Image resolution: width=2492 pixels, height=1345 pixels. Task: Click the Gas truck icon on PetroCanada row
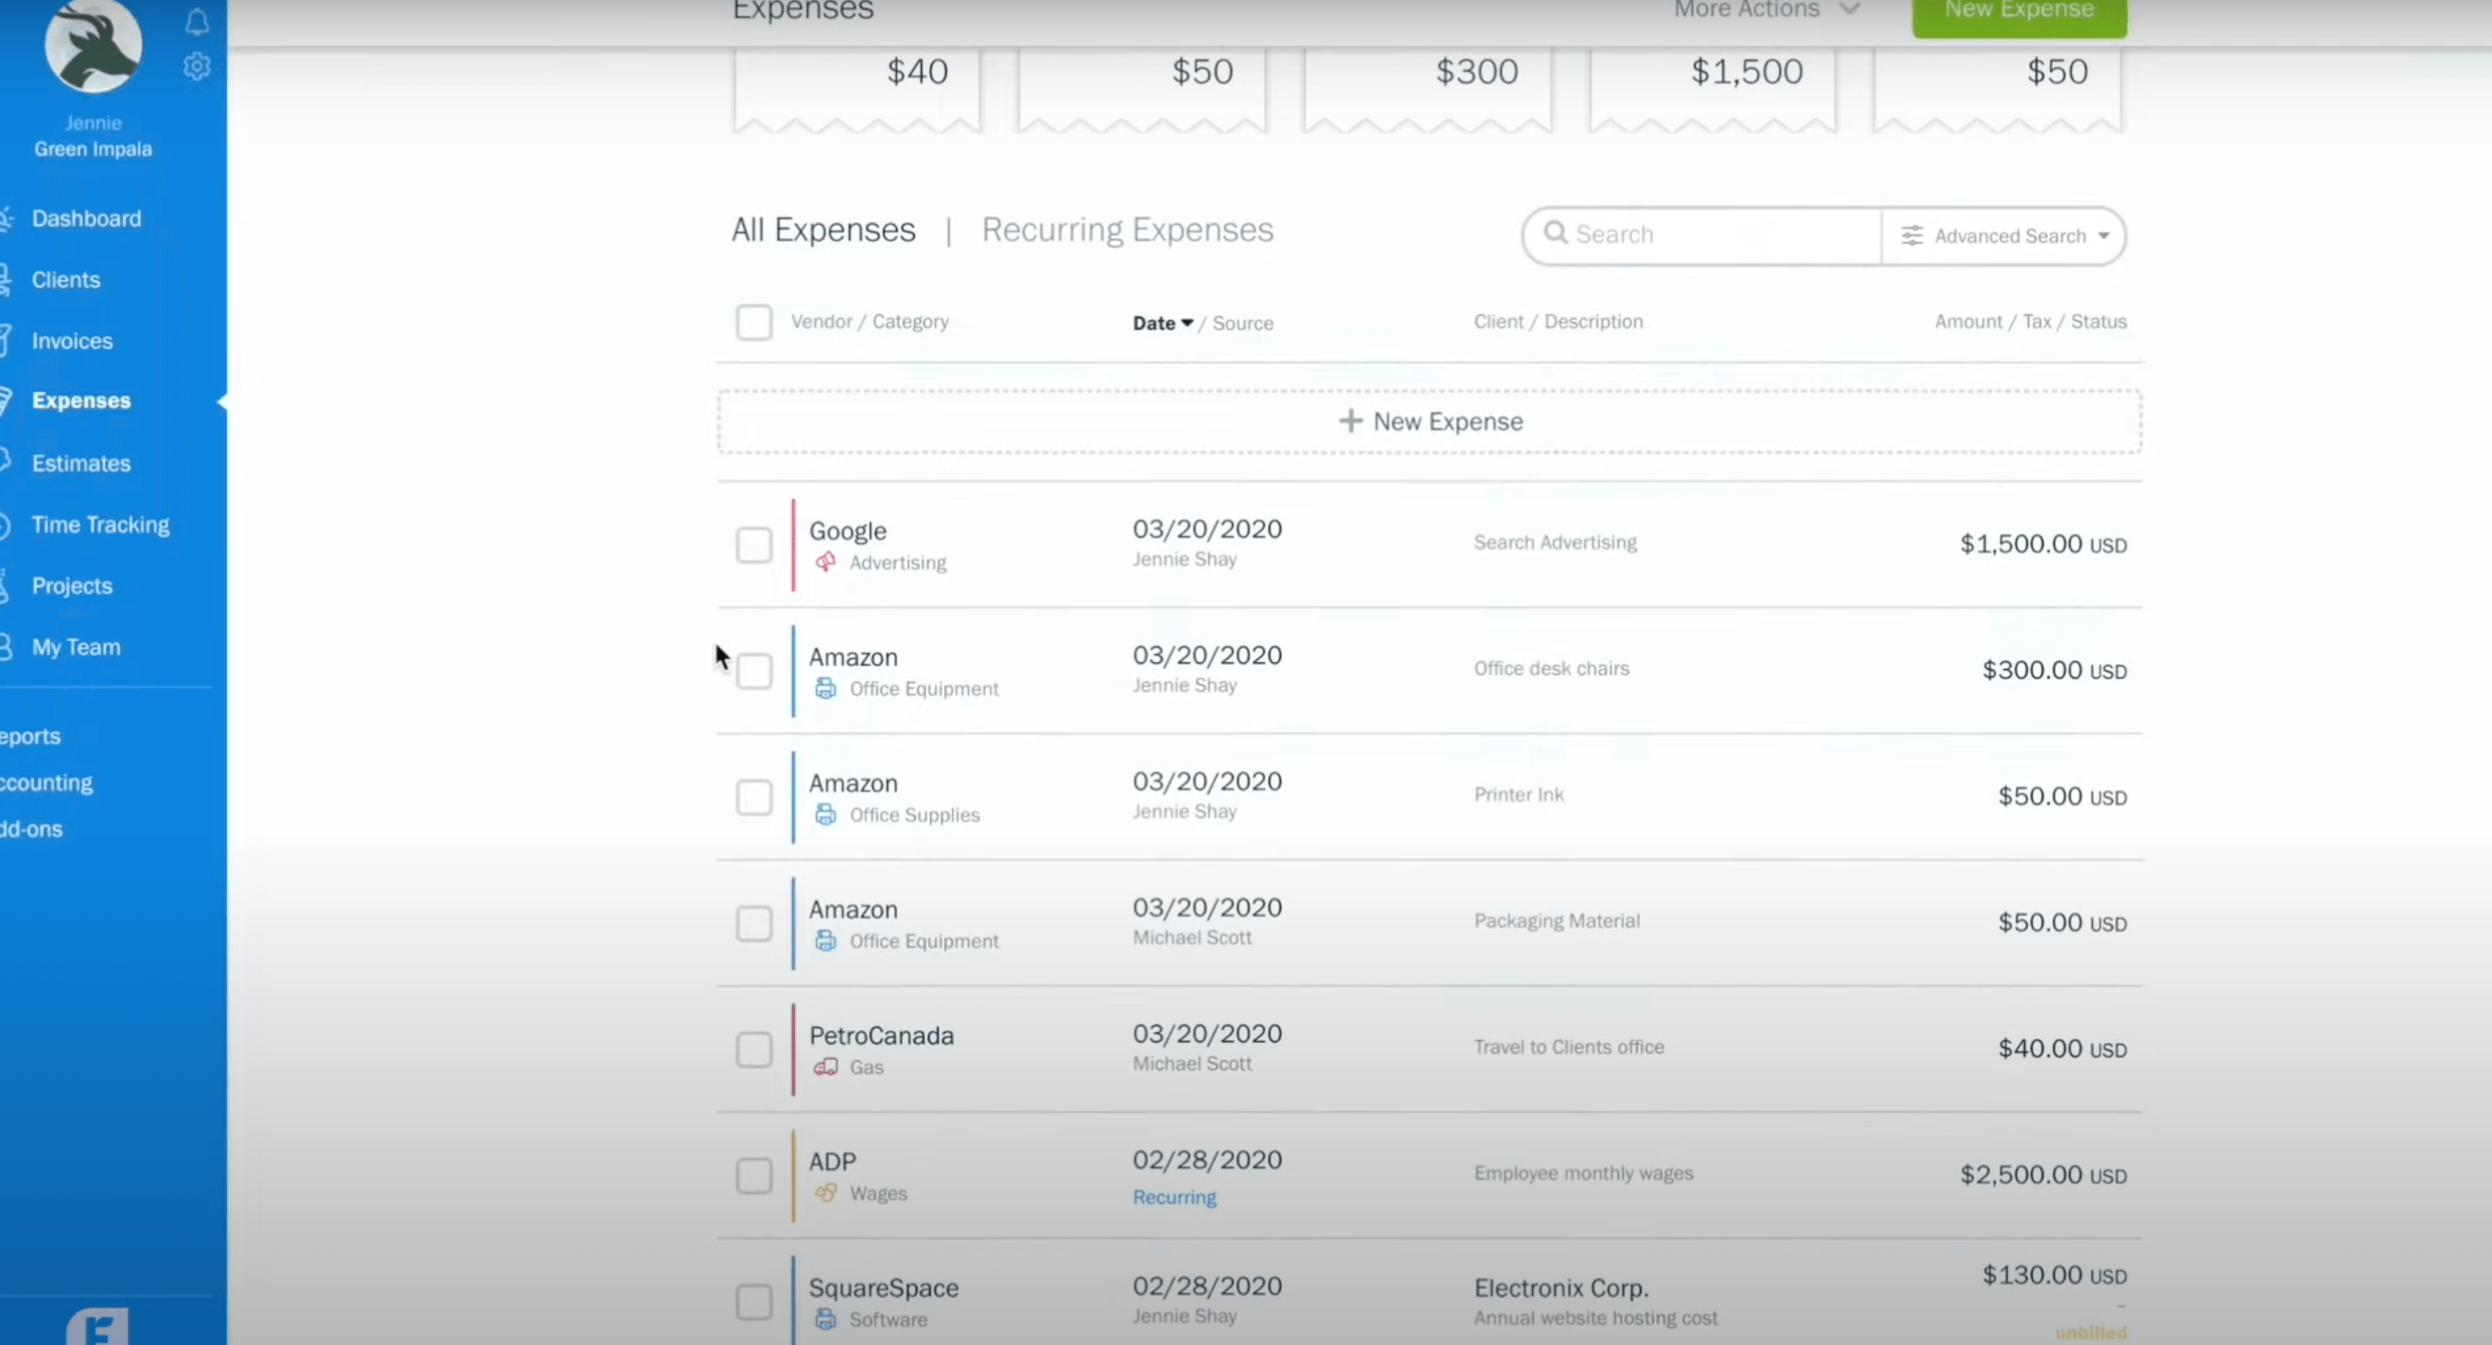(825, 1067)
